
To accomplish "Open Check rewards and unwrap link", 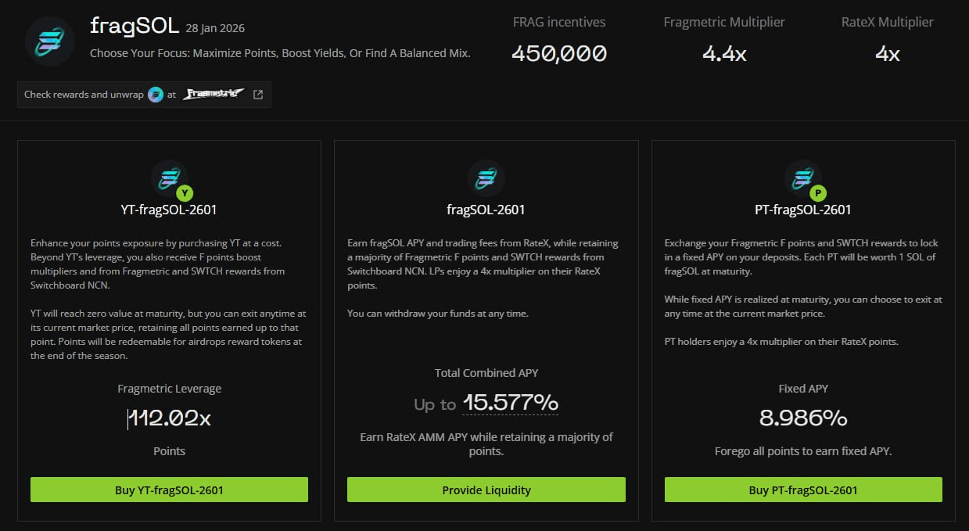I will [x=144, y=95].
